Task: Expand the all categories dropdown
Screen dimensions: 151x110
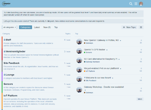Action: [10, 27]
